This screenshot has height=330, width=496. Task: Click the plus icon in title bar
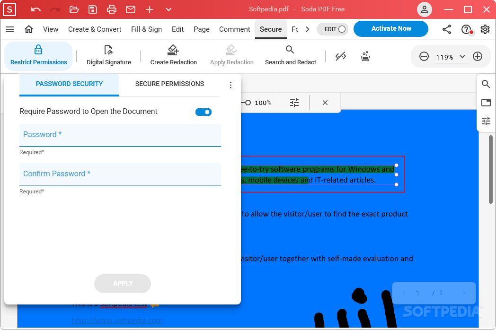tap(150, 9)
